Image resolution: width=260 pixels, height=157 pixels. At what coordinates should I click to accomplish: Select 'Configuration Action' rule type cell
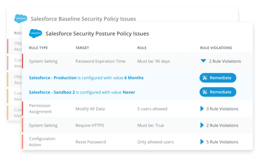tap(42, 142)
